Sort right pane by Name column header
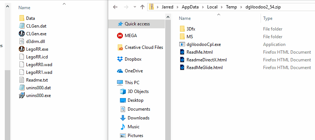The width and height of the screenshot is (315, 140). tap(185, 18)
